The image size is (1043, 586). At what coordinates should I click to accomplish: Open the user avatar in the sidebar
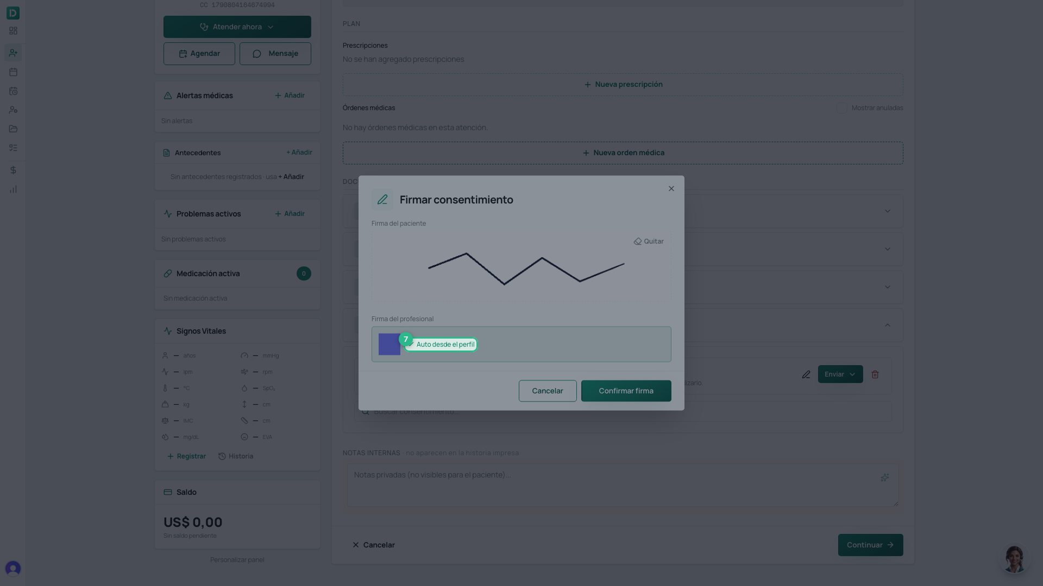pyautogui.click(x=13, y=568)
